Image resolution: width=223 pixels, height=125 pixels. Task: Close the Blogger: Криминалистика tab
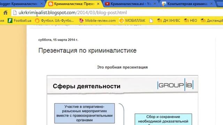pos(41,4)
